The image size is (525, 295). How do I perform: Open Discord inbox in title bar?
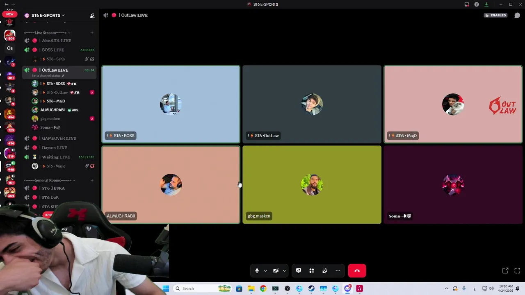(467, 5)
